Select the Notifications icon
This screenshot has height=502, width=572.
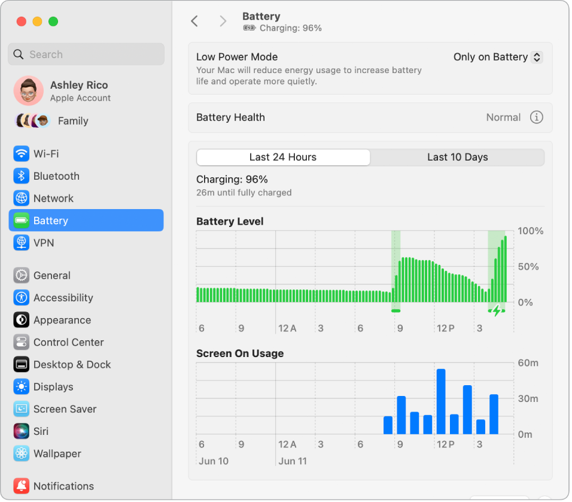pyautogui.click(x=22, y=485)
